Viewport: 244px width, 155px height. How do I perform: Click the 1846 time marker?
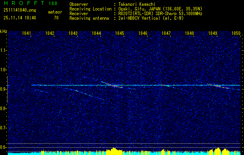coord(143,33)
